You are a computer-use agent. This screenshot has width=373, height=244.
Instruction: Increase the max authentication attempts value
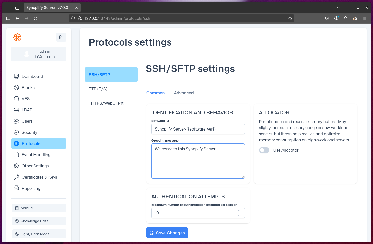click(239, 210)
